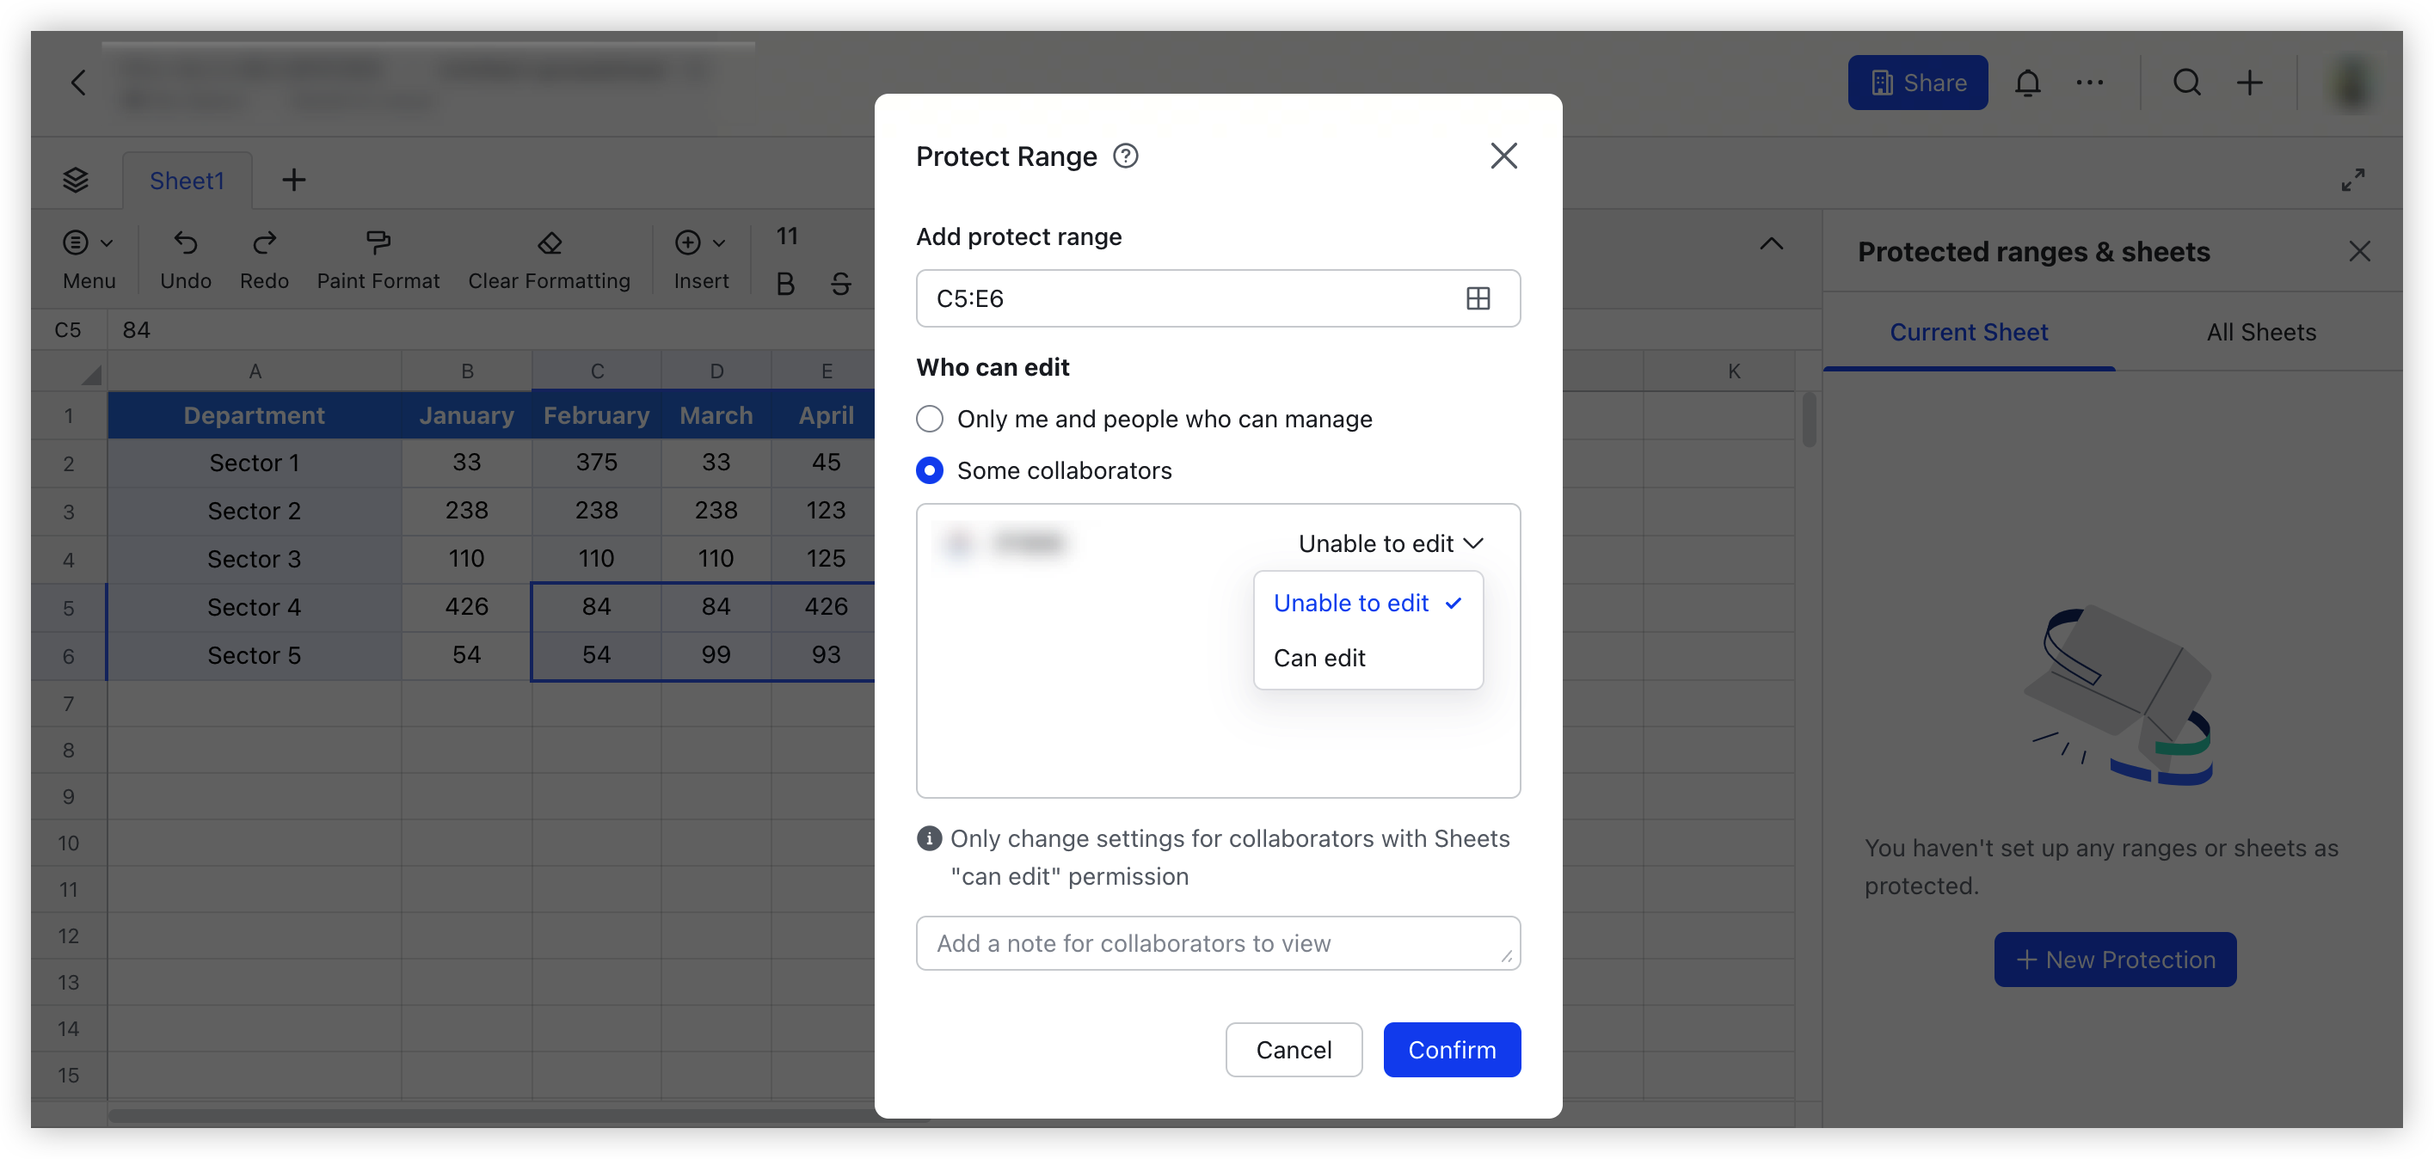2434x1159 pixels.
Task: Choose 'Can edit' from the permission dropdown
Action: click(1319, 659)
